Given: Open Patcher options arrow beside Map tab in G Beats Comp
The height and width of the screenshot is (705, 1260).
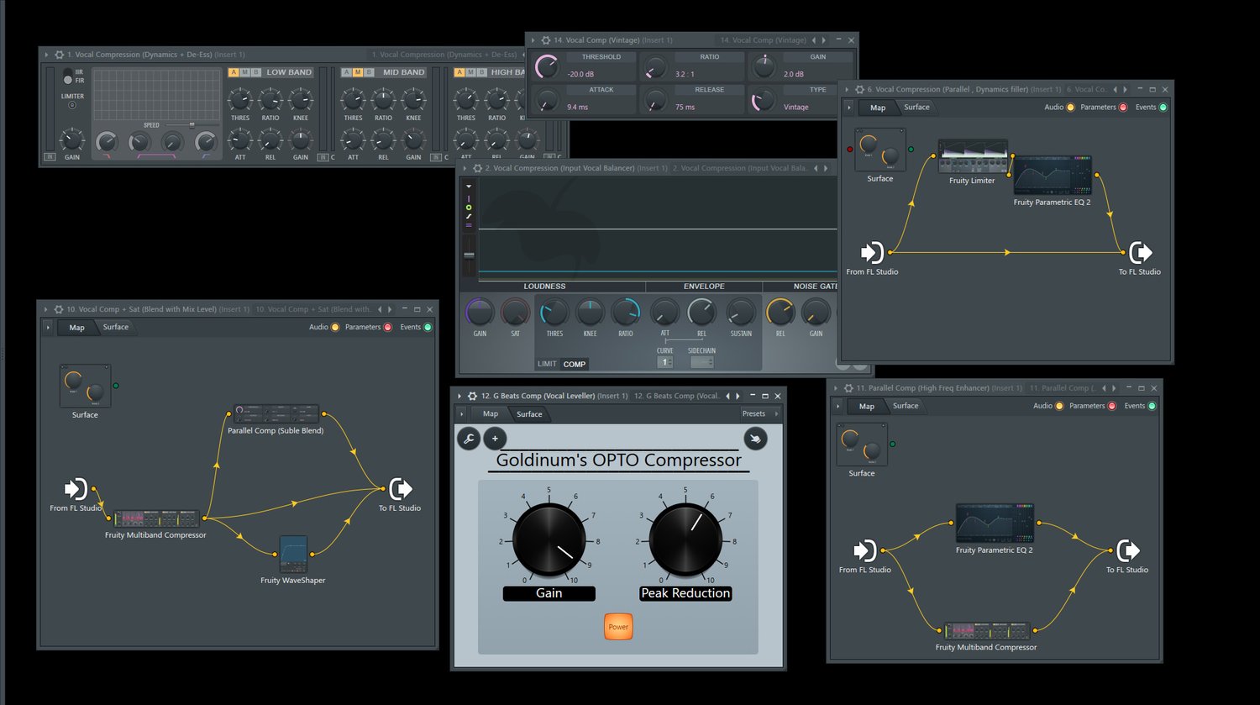Looking at the screenshot, I should [461, 413].
